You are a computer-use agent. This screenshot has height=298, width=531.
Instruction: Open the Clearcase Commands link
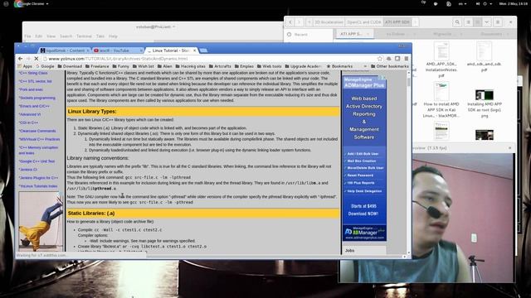[37, 131]
